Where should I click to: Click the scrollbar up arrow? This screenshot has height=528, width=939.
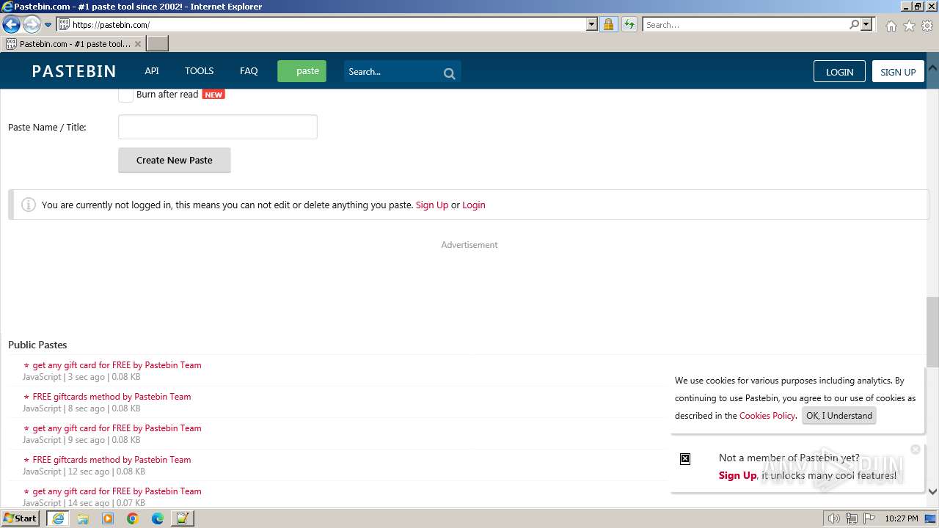932,67
